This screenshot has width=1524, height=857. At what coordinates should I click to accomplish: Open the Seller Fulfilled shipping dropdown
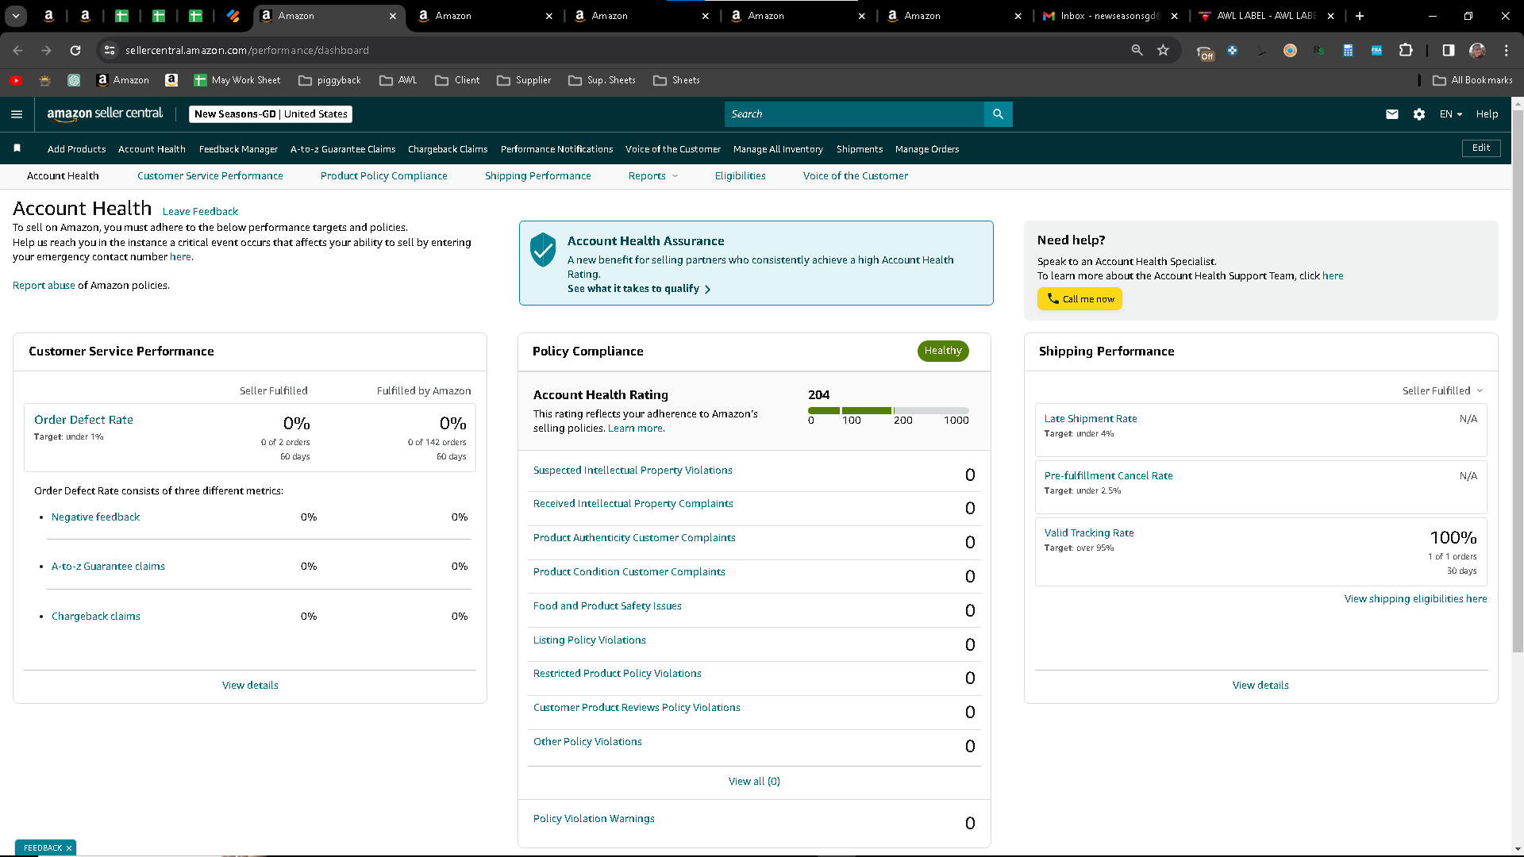tap(1442, 390)
